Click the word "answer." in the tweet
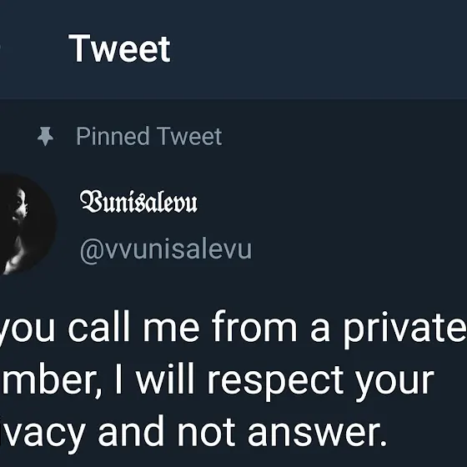Screen dimensions: 467x467 tap(318, 434)
